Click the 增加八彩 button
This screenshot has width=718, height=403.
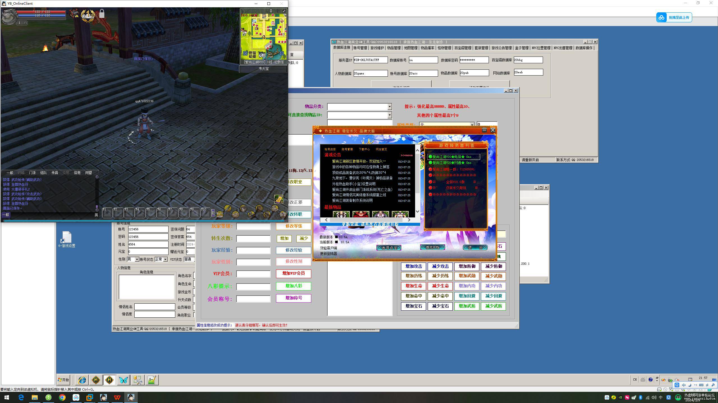(x=294, y=286)
